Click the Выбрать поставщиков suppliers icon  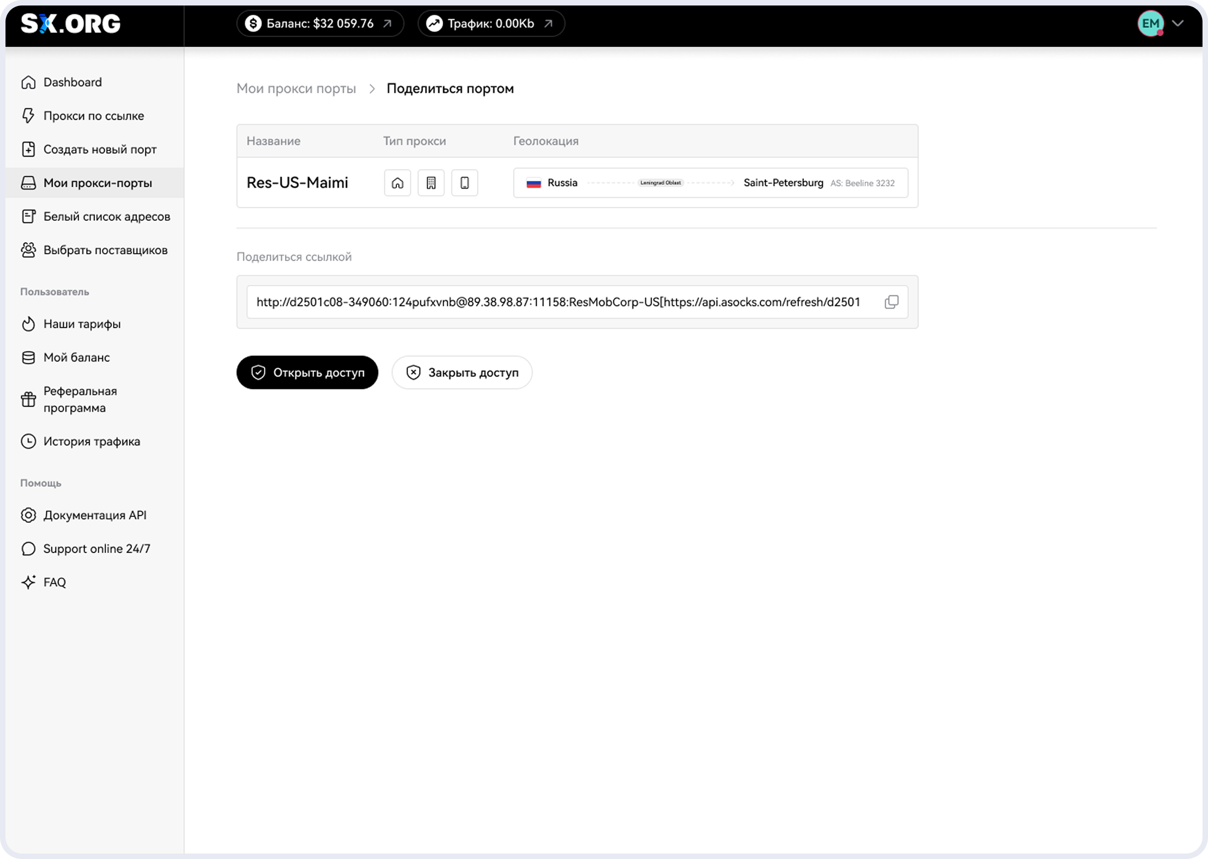[x=29, y=250]
